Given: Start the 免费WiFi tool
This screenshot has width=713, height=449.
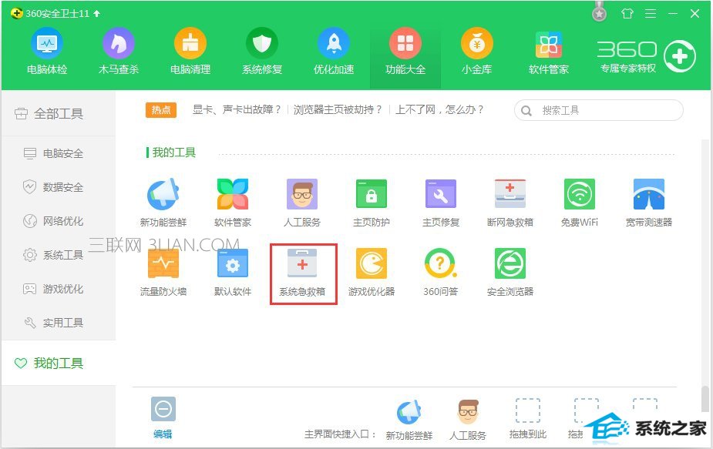Looking at the screenshot, I should [x=580, y=203].
